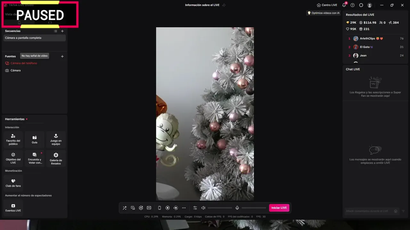Open the profile avatar menu
410x230 pixels.
pyautogui.click(x=370, y=5)
